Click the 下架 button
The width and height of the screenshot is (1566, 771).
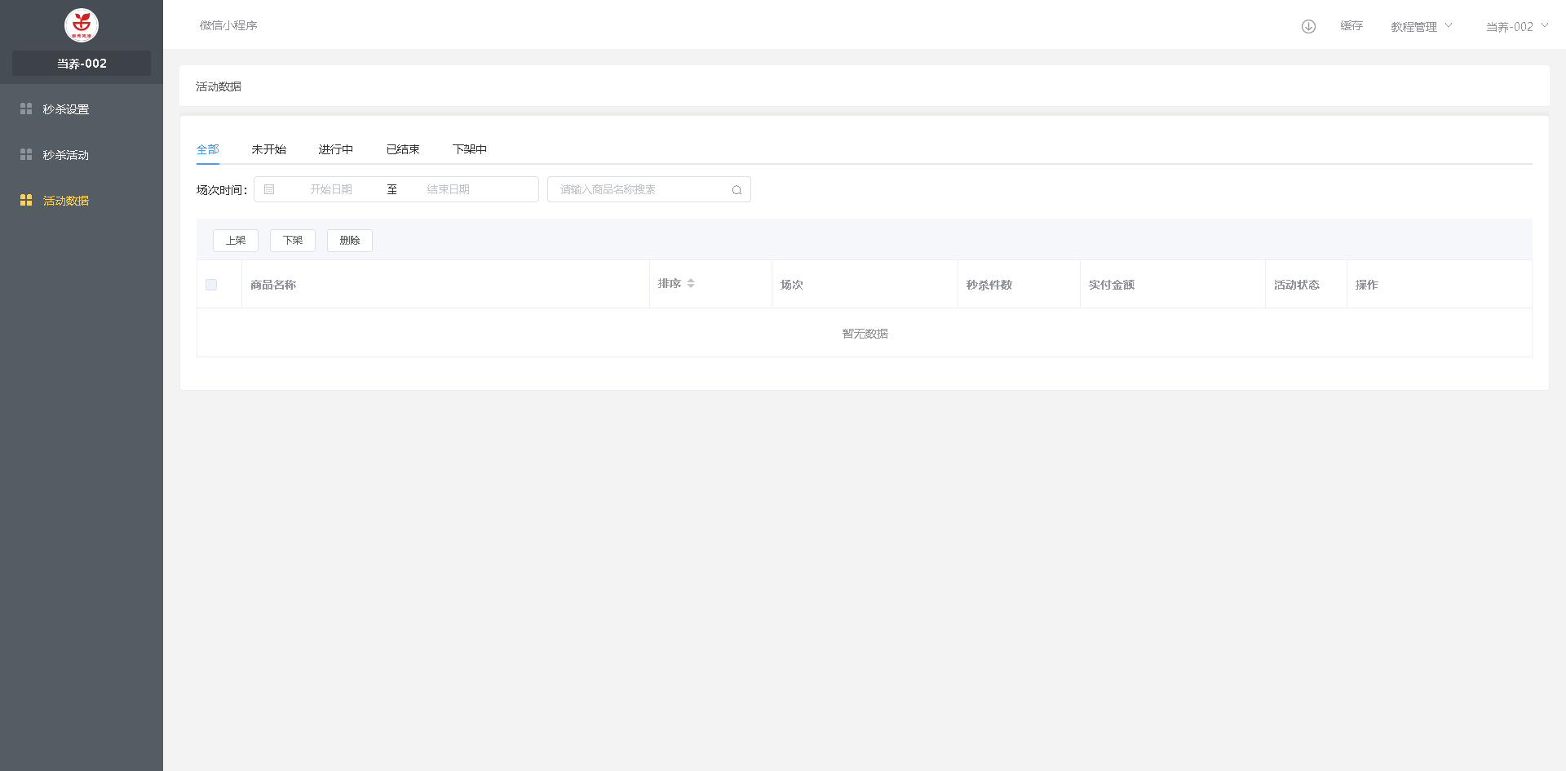[x=293, y=241]
